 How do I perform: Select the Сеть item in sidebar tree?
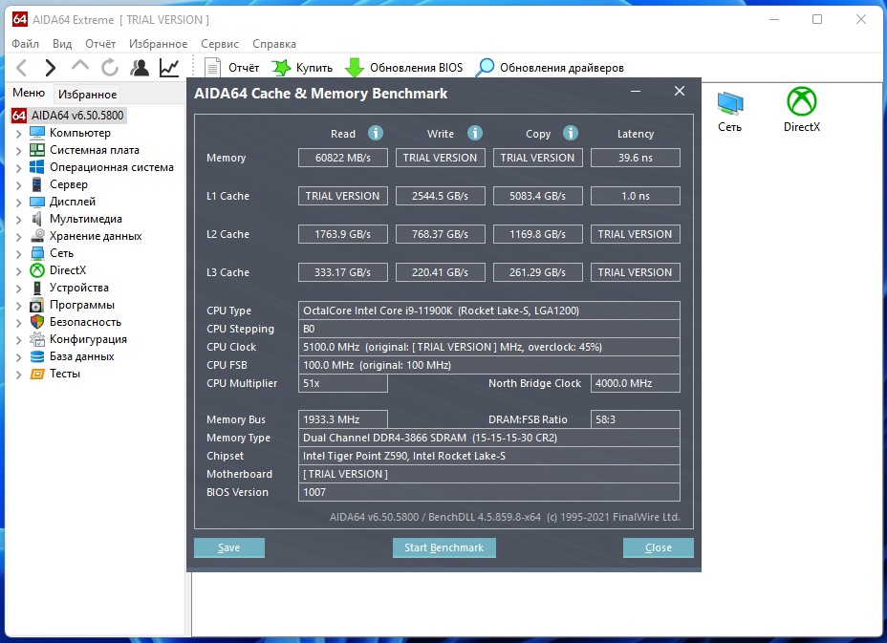[61, 253]
